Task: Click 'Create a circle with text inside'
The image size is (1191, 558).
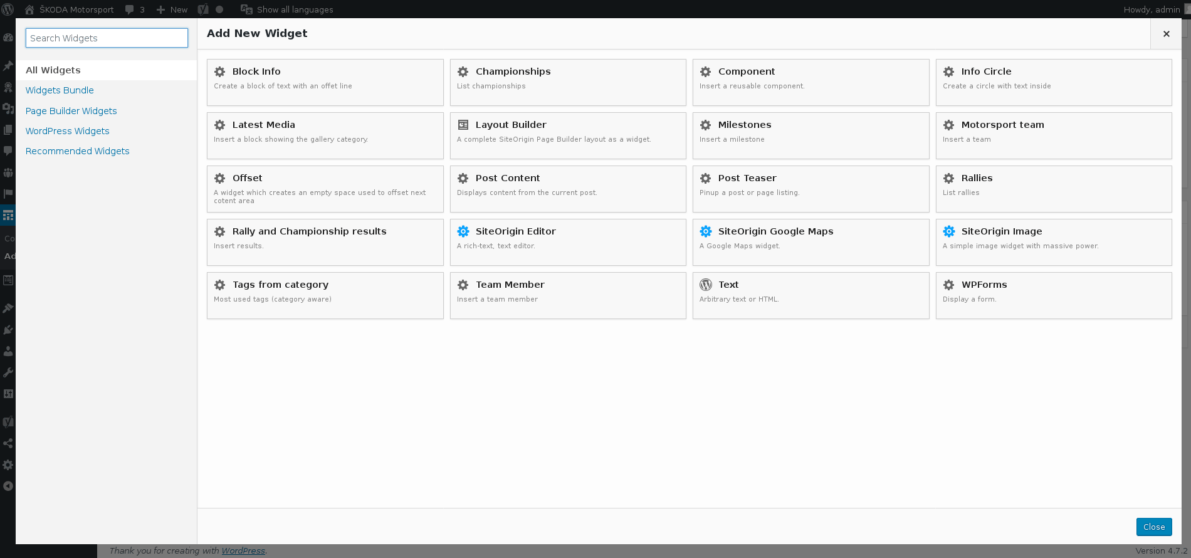Action: 997,86
